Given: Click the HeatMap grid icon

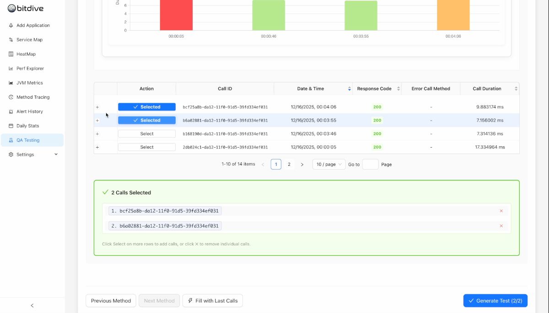Looking at the screenshot, I should [11, 54].
